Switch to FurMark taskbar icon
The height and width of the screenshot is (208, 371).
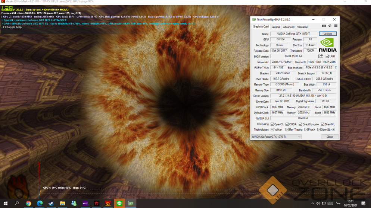[x=108, y=203]
